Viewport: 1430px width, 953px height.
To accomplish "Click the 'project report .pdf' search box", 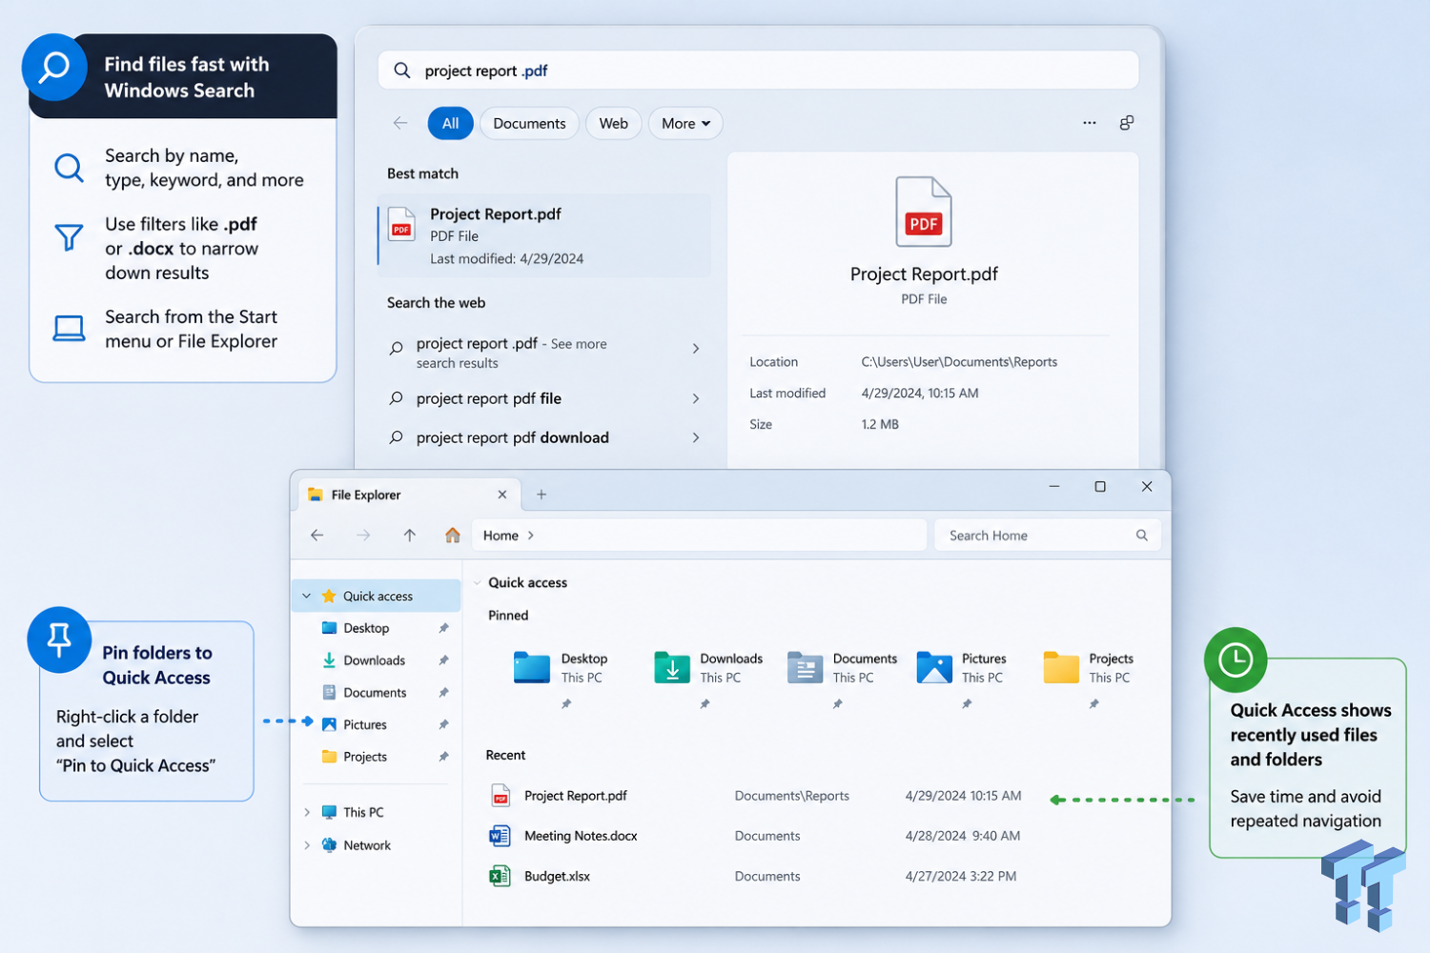I will click(759, 71).
